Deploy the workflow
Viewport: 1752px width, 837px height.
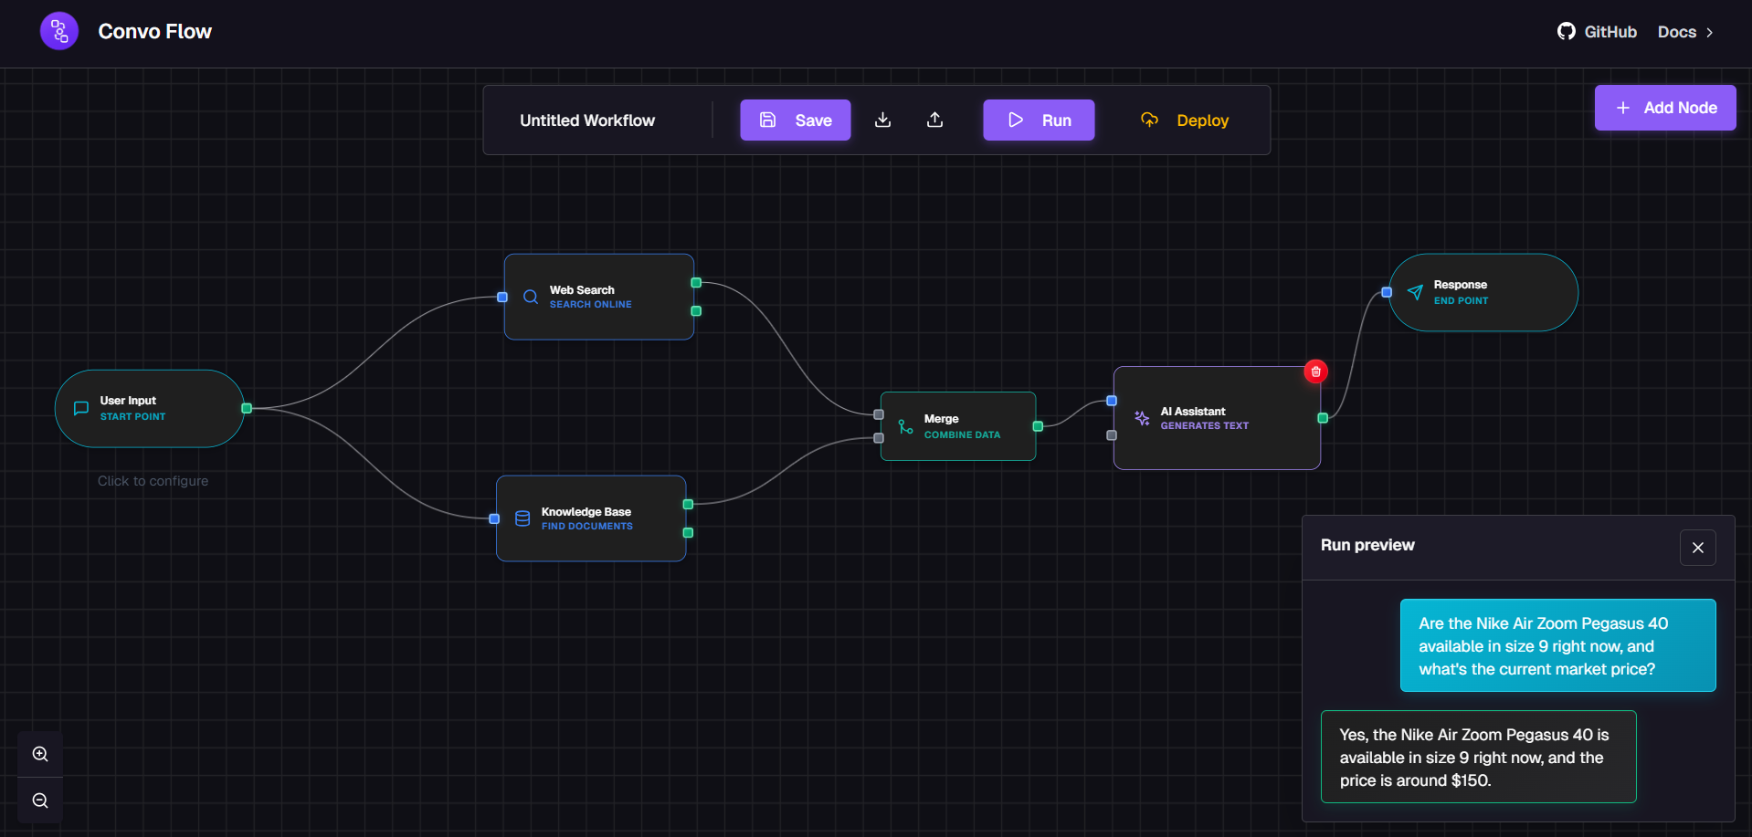(x=1185, y=120)
